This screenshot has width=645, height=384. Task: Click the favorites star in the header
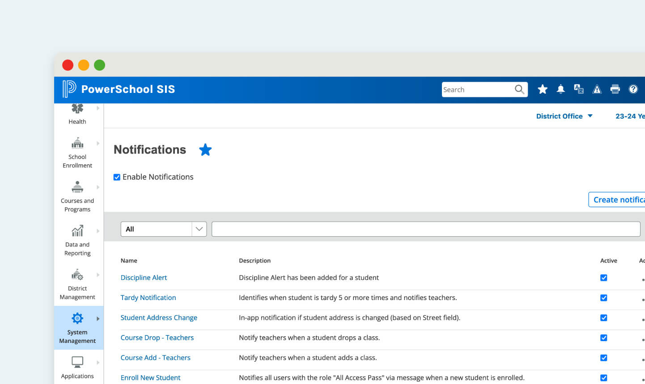tap(543, 89)
